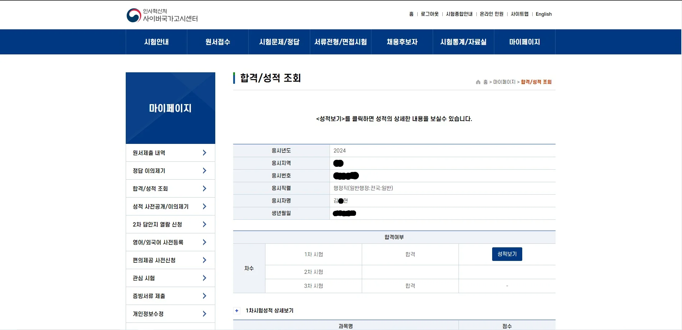Click the chevron next to 성적 사전공개/이의제기
Screen dimensions: 682x330
pyautogui.click(x=205, y=207)
